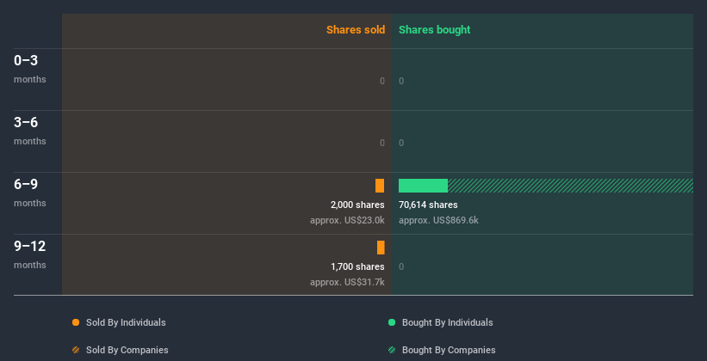Select the Bought By Individuals legend label
The height and width of the screenshot is (361, 707).
click(x=447, y=322)
